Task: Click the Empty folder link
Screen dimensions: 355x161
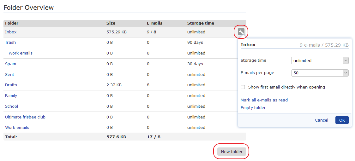Action: point(253,108)
